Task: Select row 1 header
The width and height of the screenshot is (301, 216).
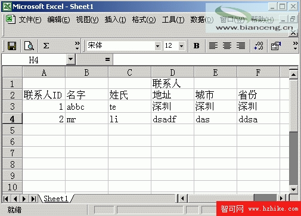Action: point(13,84)
